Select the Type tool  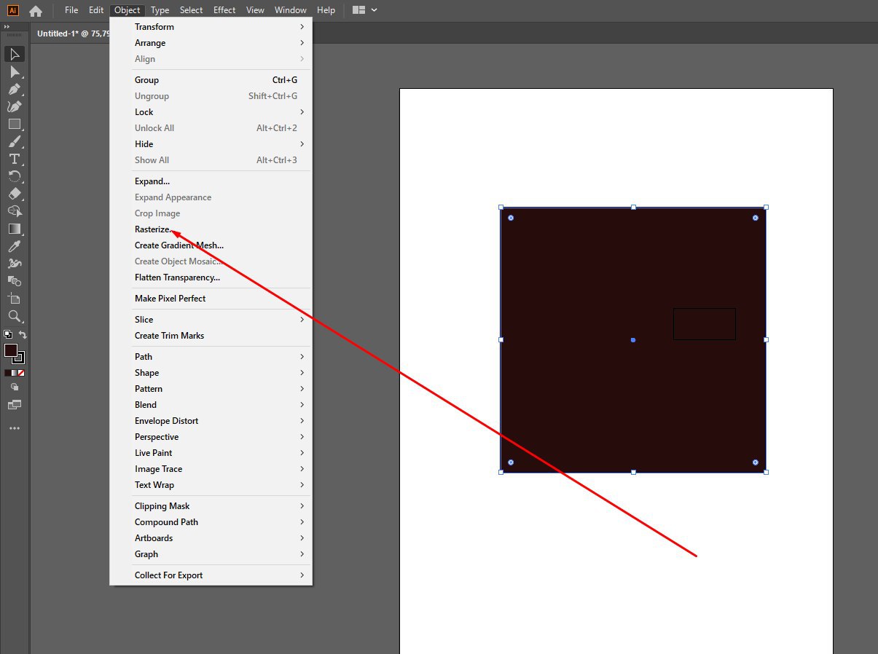coord(15,159)
